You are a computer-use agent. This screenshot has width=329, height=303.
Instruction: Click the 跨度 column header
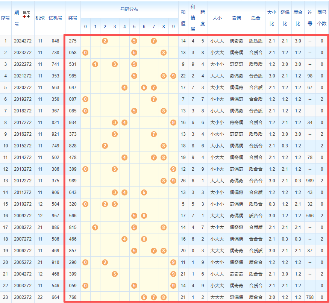click(x=203, y=18)
